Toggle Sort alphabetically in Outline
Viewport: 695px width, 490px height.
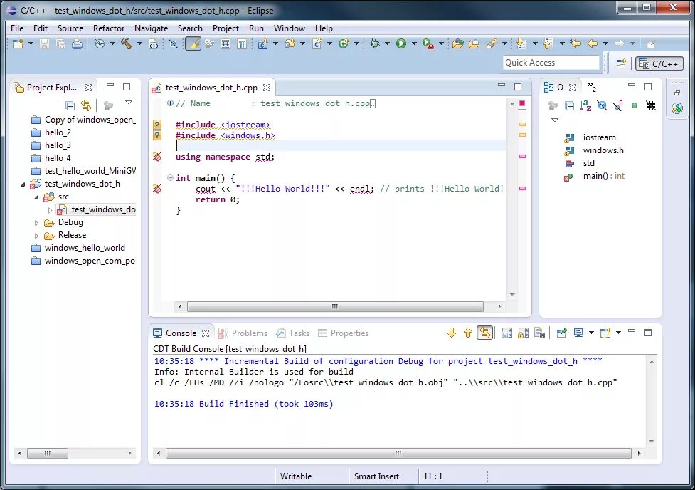[585, 105]
